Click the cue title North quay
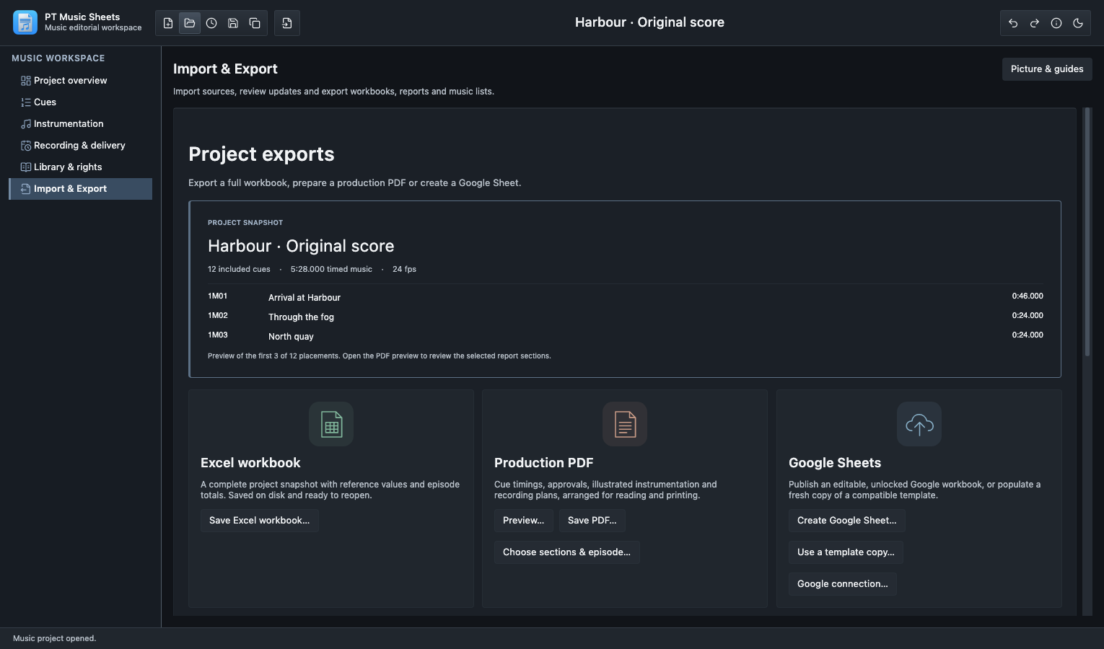 tap(291, 337)
